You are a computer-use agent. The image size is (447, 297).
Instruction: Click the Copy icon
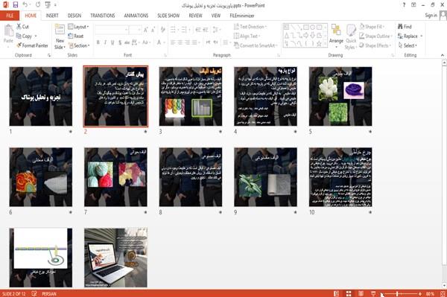19,36
